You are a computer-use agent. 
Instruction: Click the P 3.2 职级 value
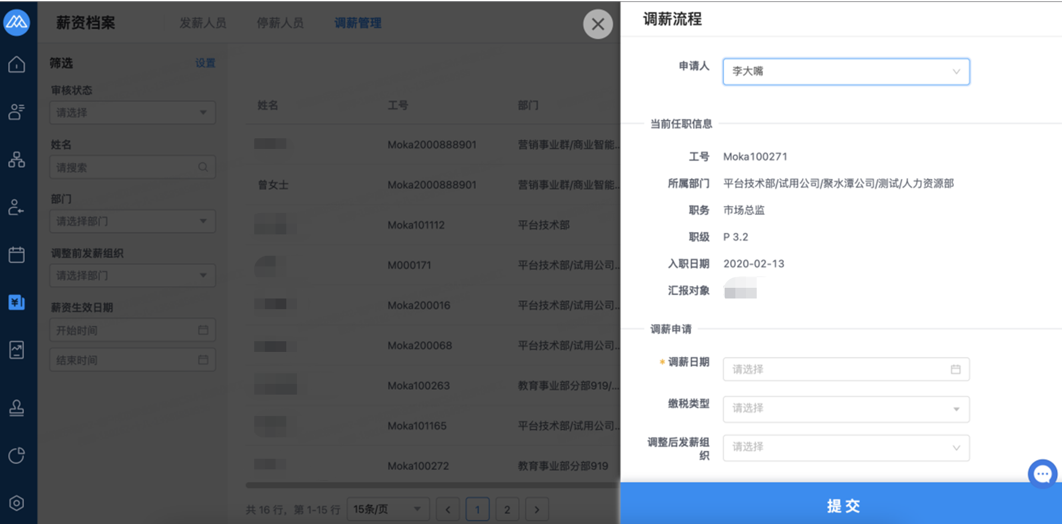coord(736,237)
